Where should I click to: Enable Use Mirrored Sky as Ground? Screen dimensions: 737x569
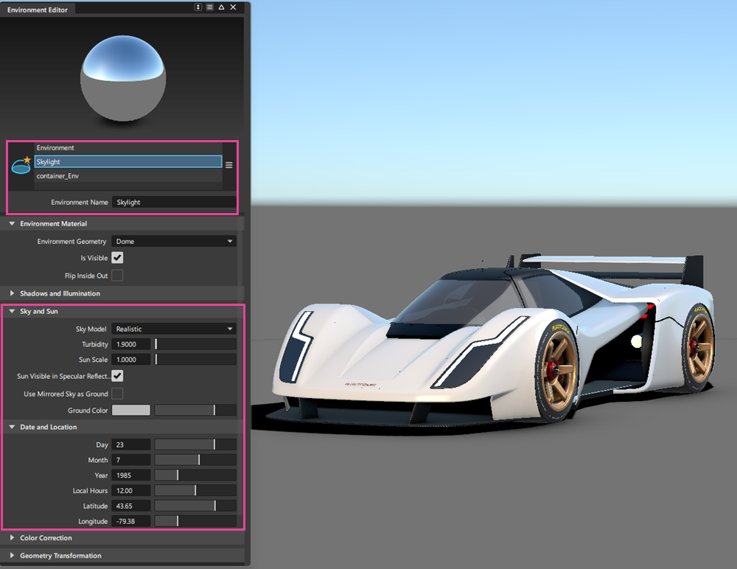(116, 393)
